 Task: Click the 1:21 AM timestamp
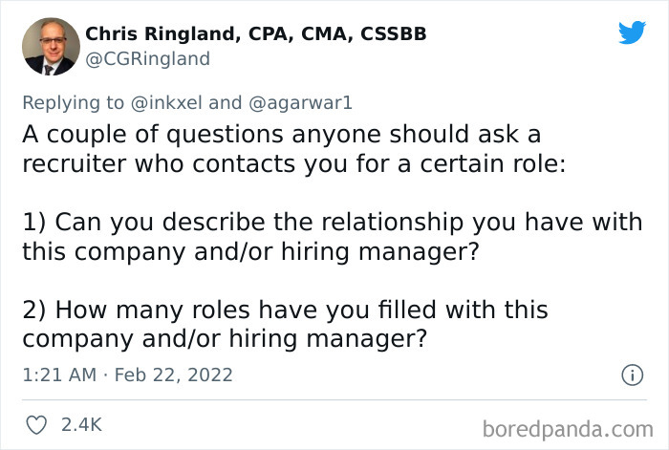coord(58,375)
